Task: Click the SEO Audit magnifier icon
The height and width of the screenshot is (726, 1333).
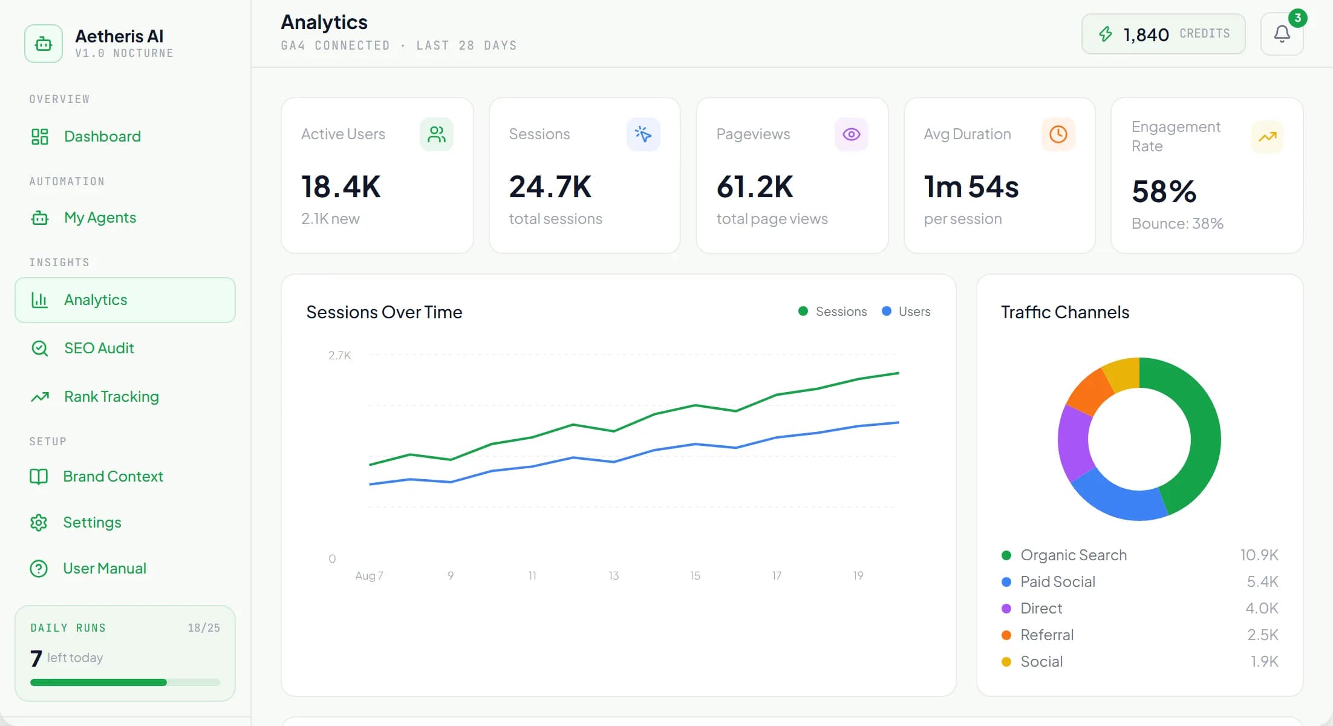Action: pos(40,348)
